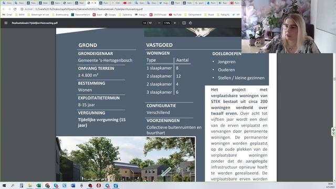This screenshot has width=336, height=189.
Task: Switch to the first browser tab
Action: [7, 3]
